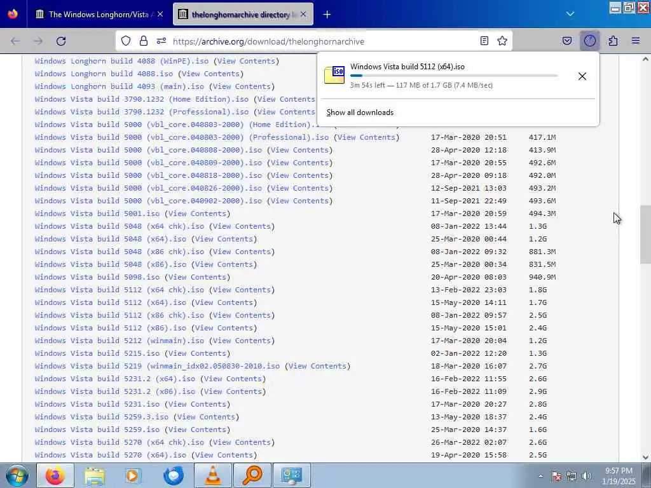Open the Firefox application menu

tap(636, 41)
